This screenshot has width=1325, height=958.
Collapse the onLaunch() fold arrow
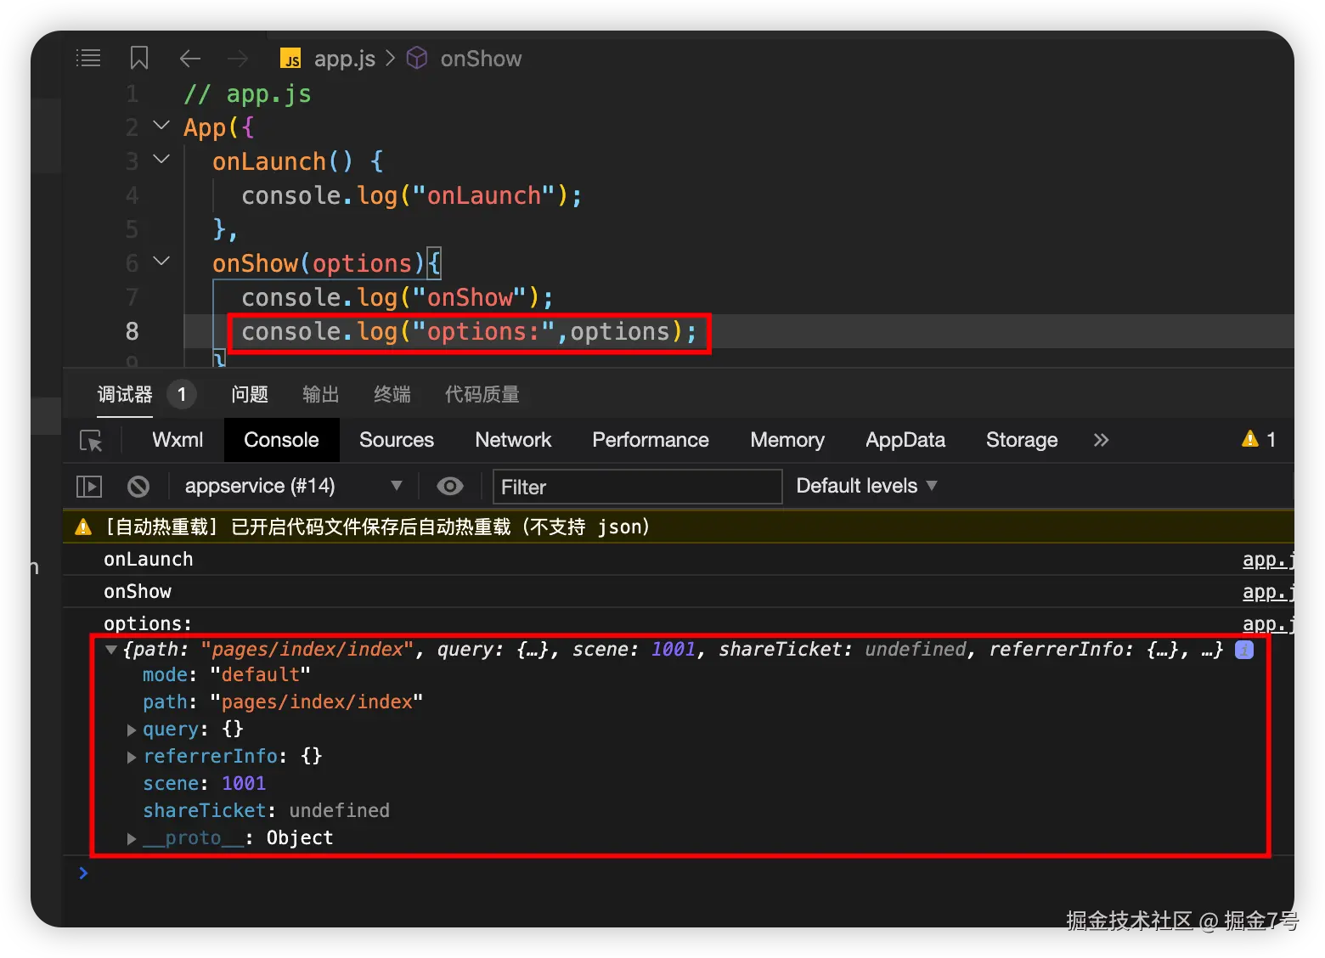point(161,159)
